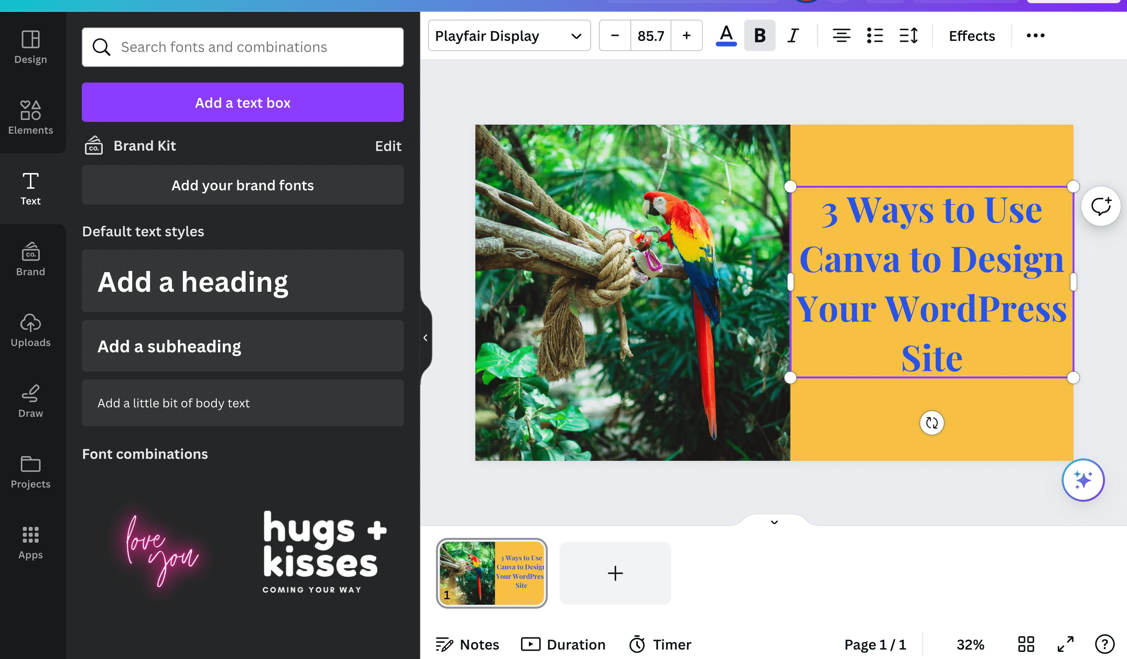Collapse the text panel with the side chevron
The image size is (1127, 659).
pos(425,337)
